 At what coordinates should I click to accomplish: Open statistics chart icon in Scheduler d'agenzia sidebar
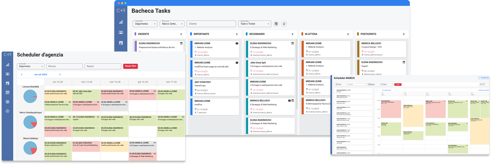[x=8, y=64]
